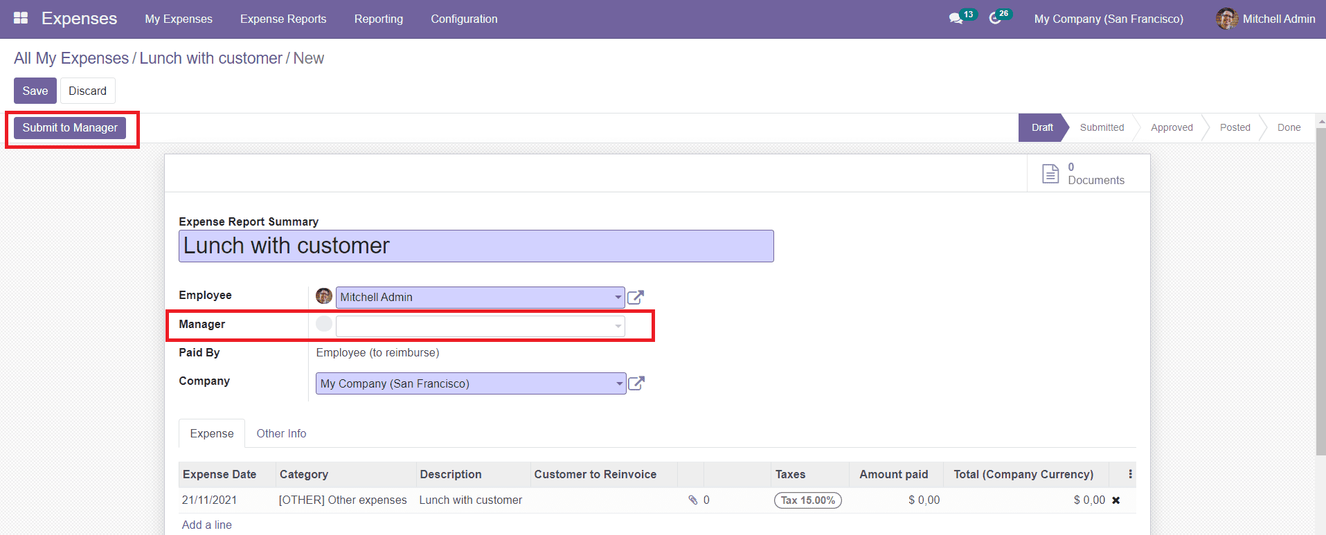Expand the Employee dropdown
The height and width of the screenshot is (535, 1326).
pyautogui.click(x=618, y=298)
